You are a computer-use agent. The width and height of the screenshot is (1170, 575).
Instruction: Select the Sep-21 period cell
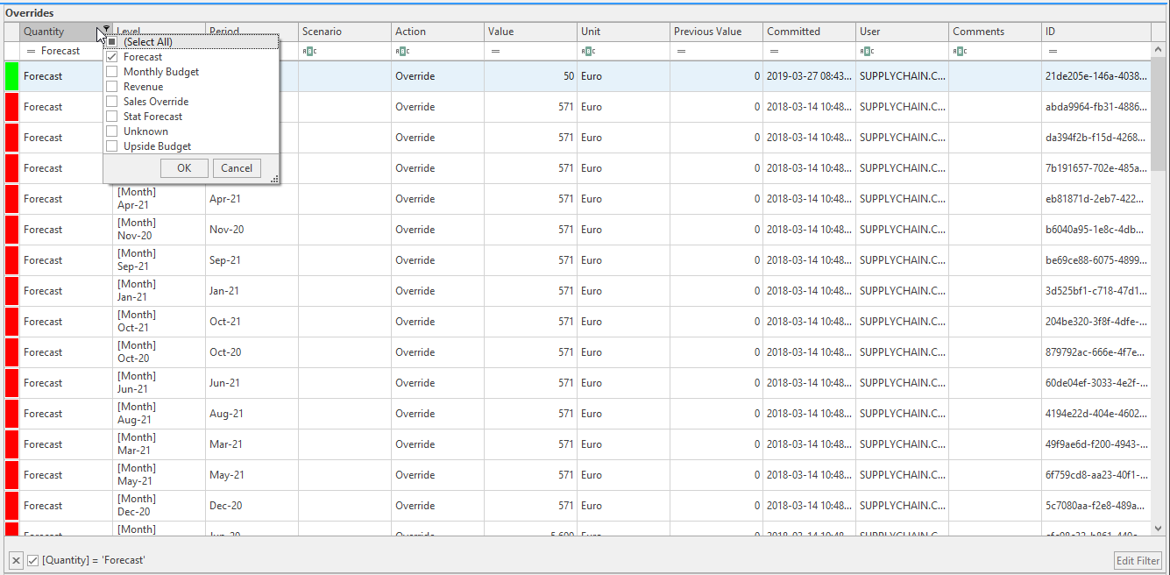point(252,260)
